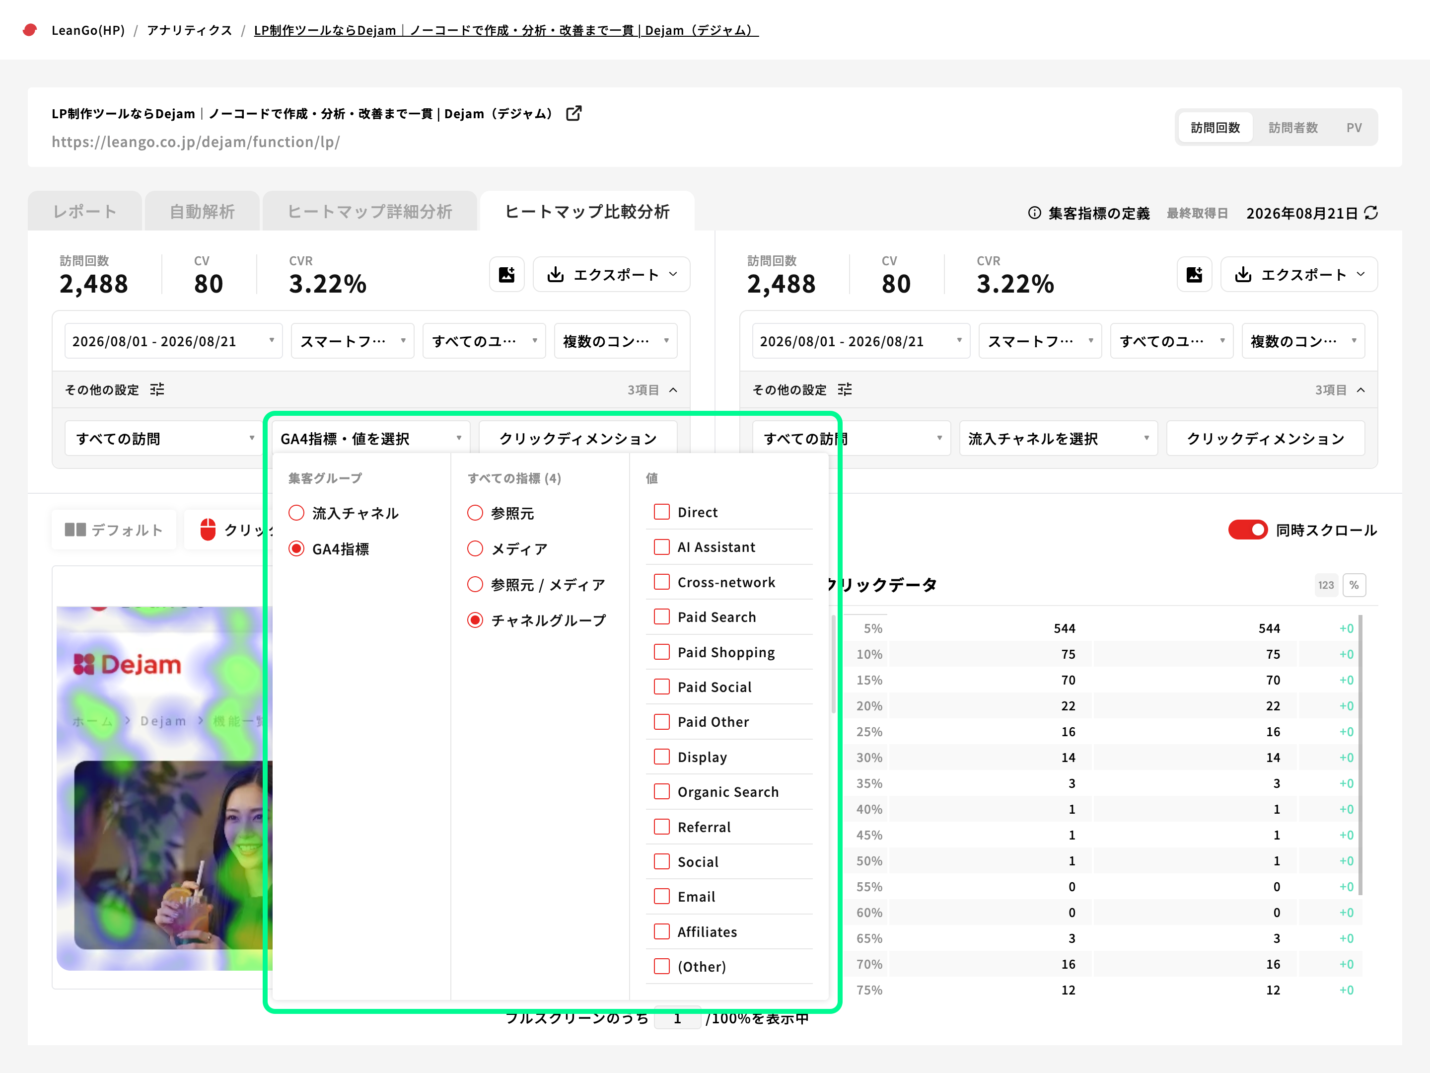
Task: Open the LeanGo(HP) breadcrumb link
Action: [88, 30]
